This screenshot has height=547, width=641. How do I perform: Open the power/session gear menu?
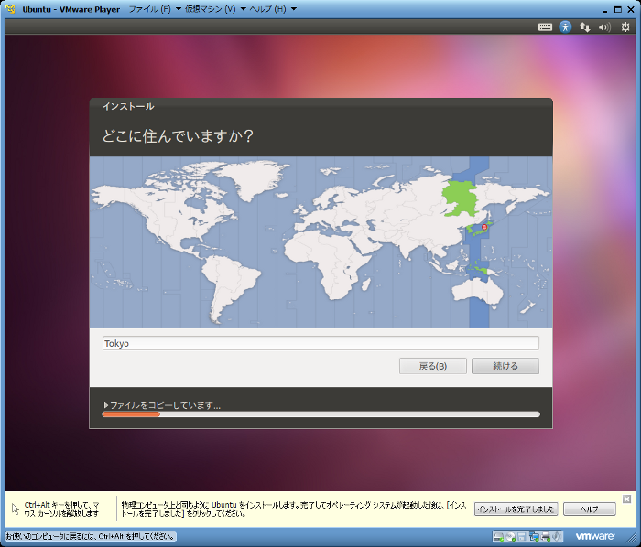[625, 27]
